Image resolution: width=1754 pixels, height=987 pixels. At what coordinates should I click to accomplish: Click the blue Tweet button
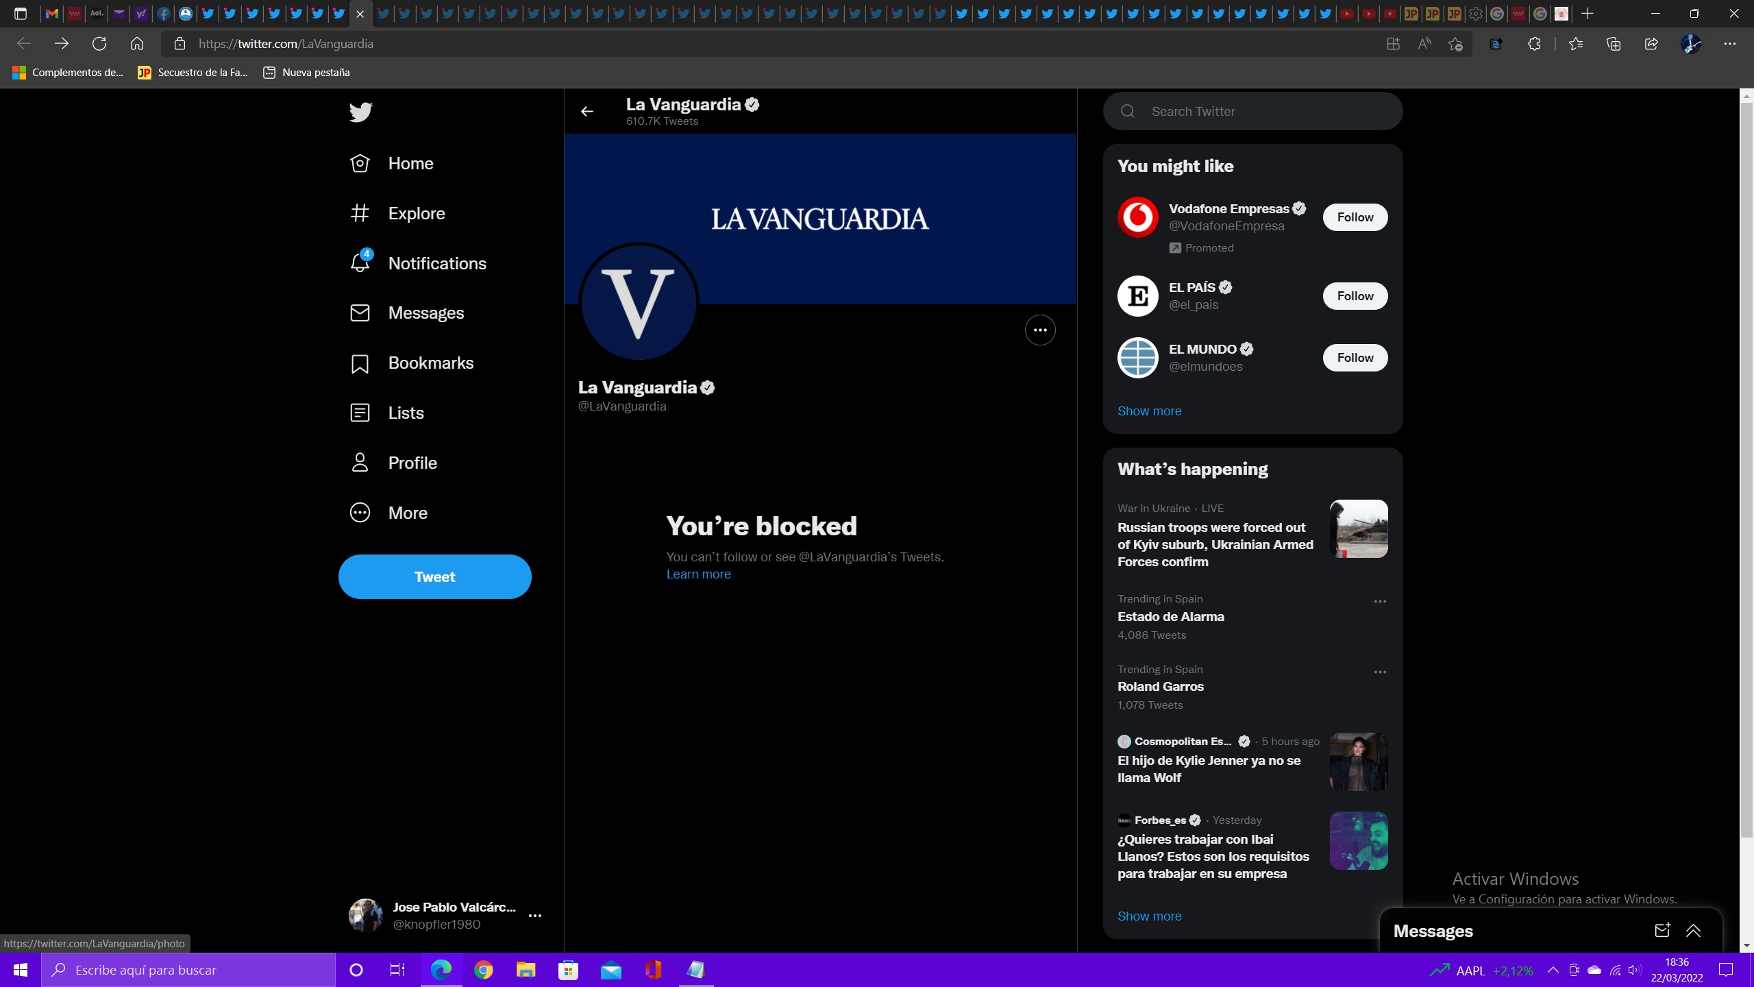pos(434,576)
